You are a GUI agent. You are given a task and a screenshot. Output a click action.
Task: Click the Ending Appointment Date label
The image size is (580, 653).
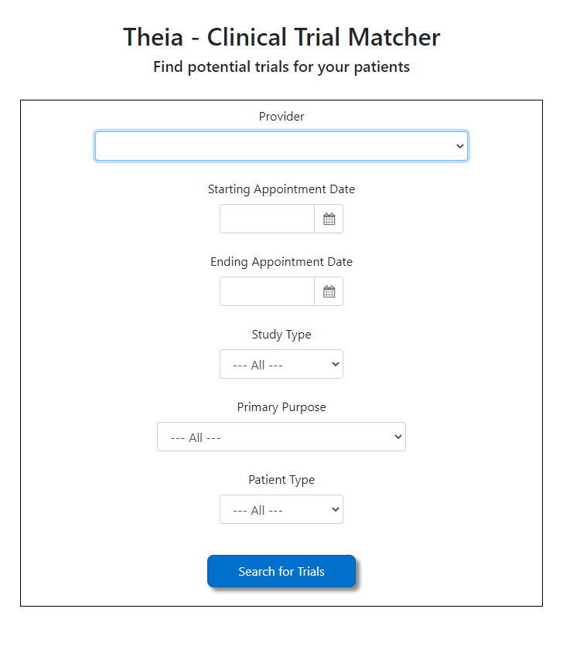pyautogui.click(x=281, y=262)
